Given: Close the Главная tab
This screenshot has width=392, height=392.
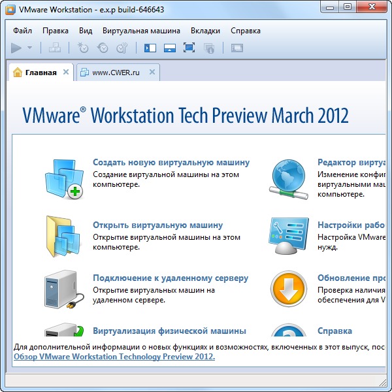Looking at the screenshot, I should click(x=66, y=73).
